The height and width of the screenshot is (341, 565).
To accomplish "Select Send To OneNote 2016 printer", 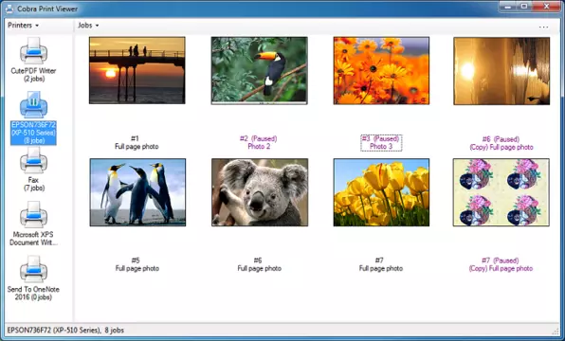I will click(x=33, y=269).
